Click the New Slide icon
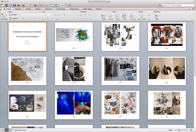The height and width of the screenshot is (132, 196). coord(3,15)
